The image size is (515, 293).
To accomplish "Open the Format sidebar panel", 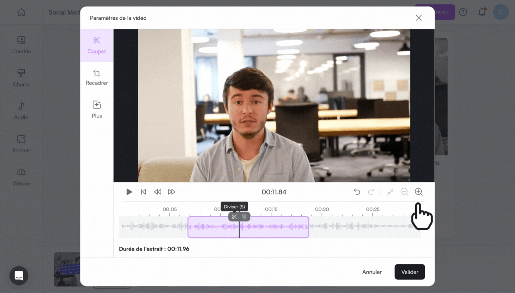I will click(21, 144).
